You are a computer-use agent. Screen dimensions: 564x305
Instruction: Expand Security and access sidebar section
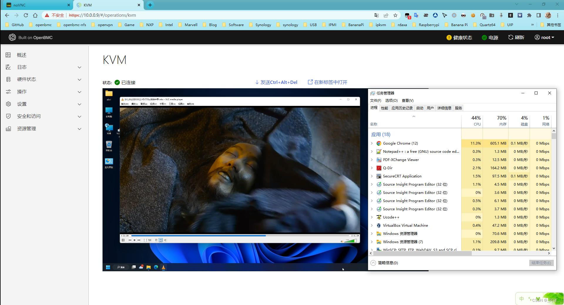pyautogui.click(x=44, y=116)
